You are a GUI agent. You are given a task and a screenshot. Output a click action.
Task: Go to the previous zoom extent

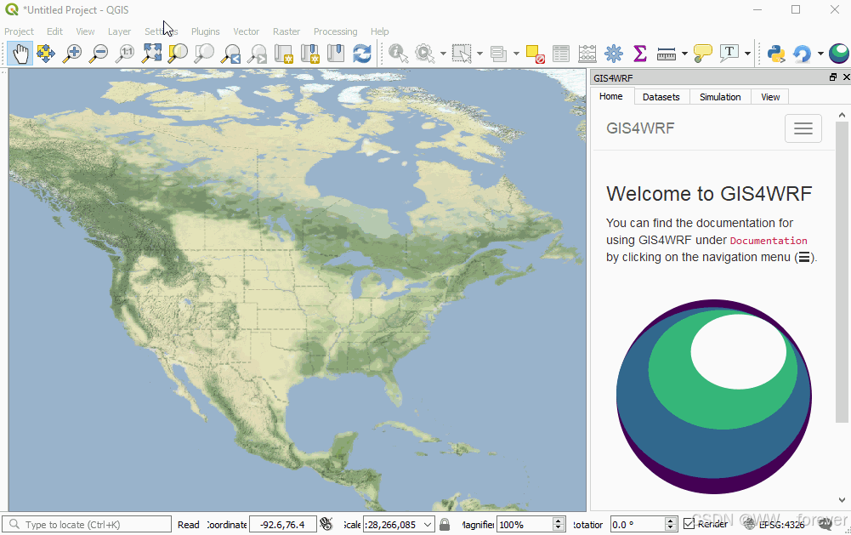(x=230, y=54)
